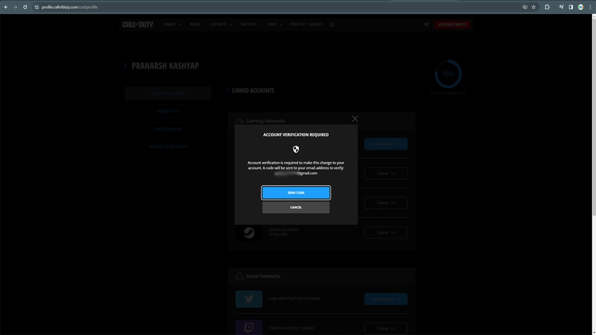Viewport: 596px width, 335px height.
Task: Click the profile completion progress ring
Action: [448, 74]
